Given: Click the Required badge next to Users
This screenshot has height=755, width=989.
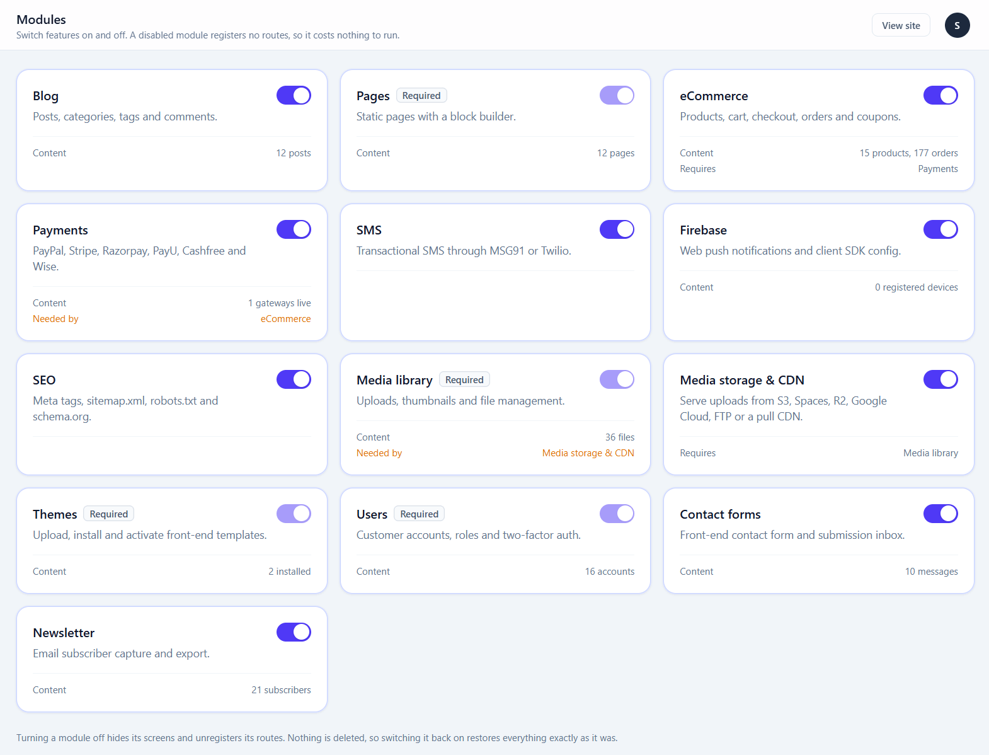Looking at the screenshot, I should [x=419, y=514].
